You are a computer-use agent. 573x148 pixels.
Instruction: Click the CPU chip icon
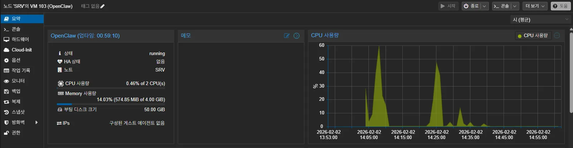tap(60, 83)
